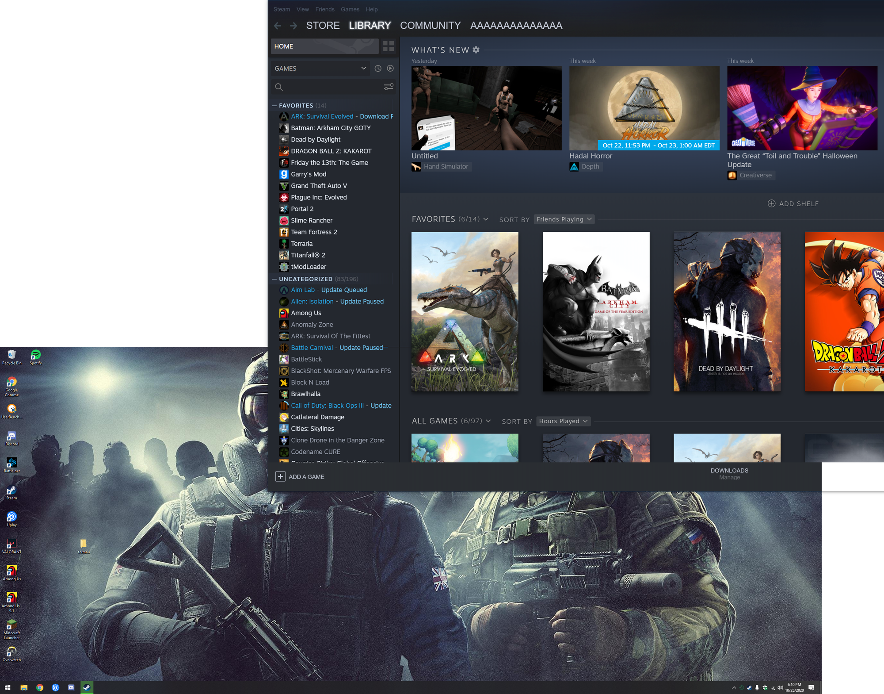Open Minecraft Launcher desktop shortcut
This screenshot has width=884, height=694.
tap(12, 629)
